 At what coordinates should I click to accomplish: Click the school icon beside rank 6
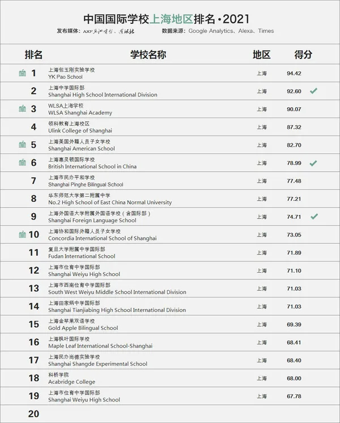point(22,163)
